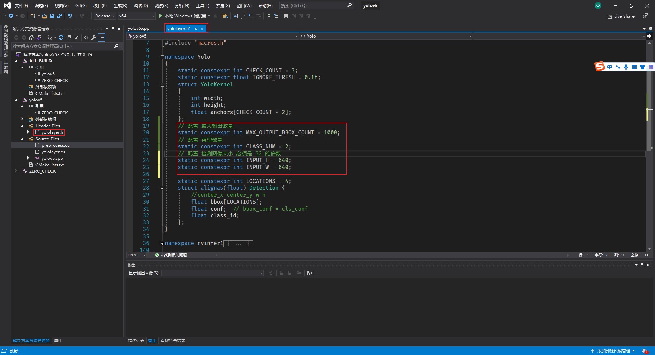Click the sync refresh icon in Solution Explorer
Viewport: 655px width, 355px height.
(x=61, y=38)
